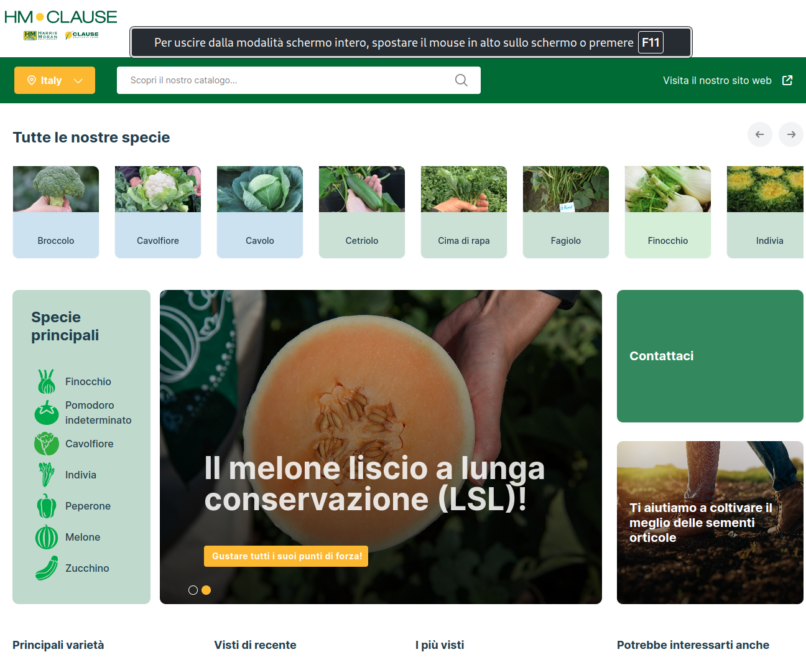Select the Peperone pepper icon
The width and height of the screenshot is (806, 657).
click(47, 506)
